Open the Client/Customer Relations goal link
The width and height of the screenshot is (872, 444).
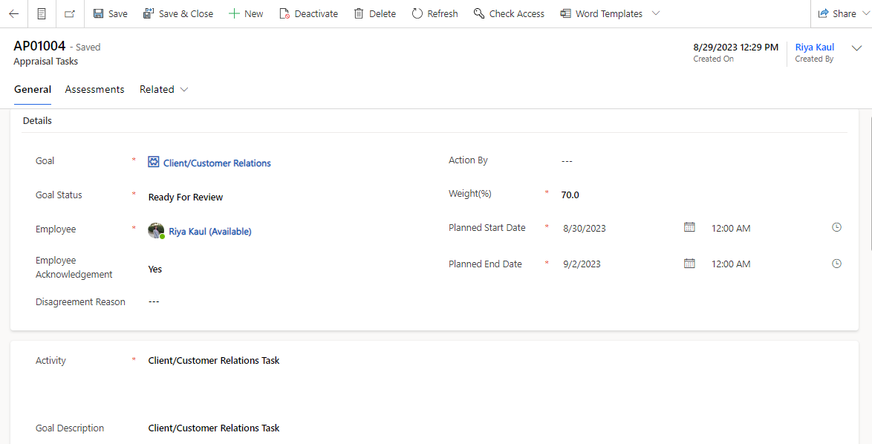click(x=217, y=163)
